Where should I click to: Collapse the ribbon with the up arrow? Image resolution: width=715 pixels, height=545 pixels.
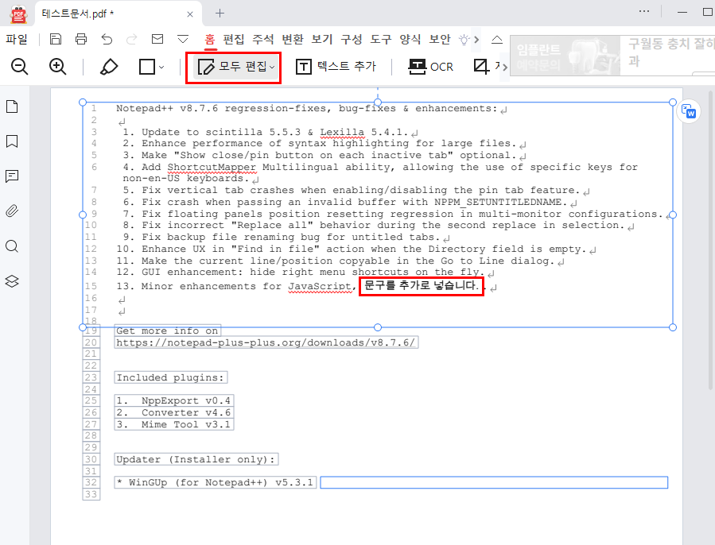[497, 40]
